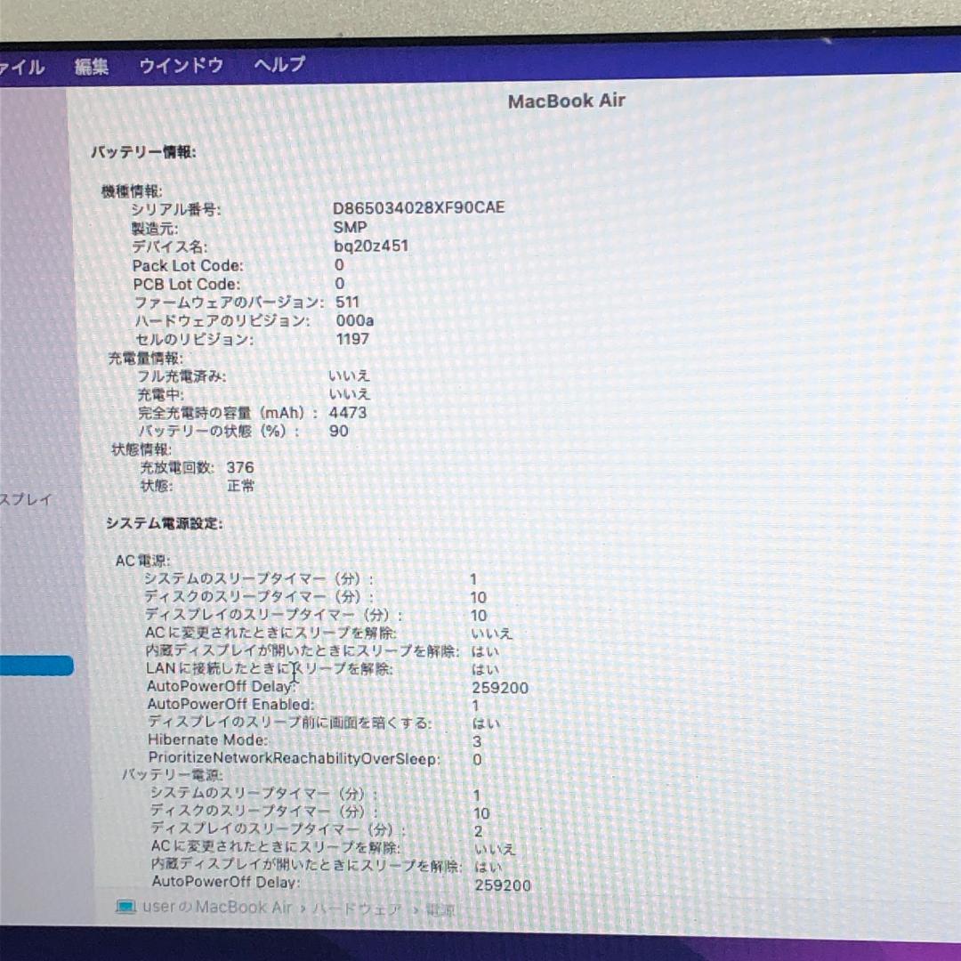This screenshot has width=961, height=961.
Task: Click the MacBook icon in the breadcrumb bar
Action: coord(125,909)
